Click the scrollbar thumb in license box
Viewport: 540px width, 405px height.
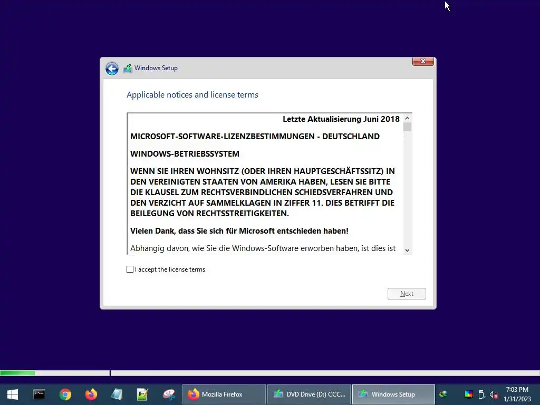(x=408, y=127)
